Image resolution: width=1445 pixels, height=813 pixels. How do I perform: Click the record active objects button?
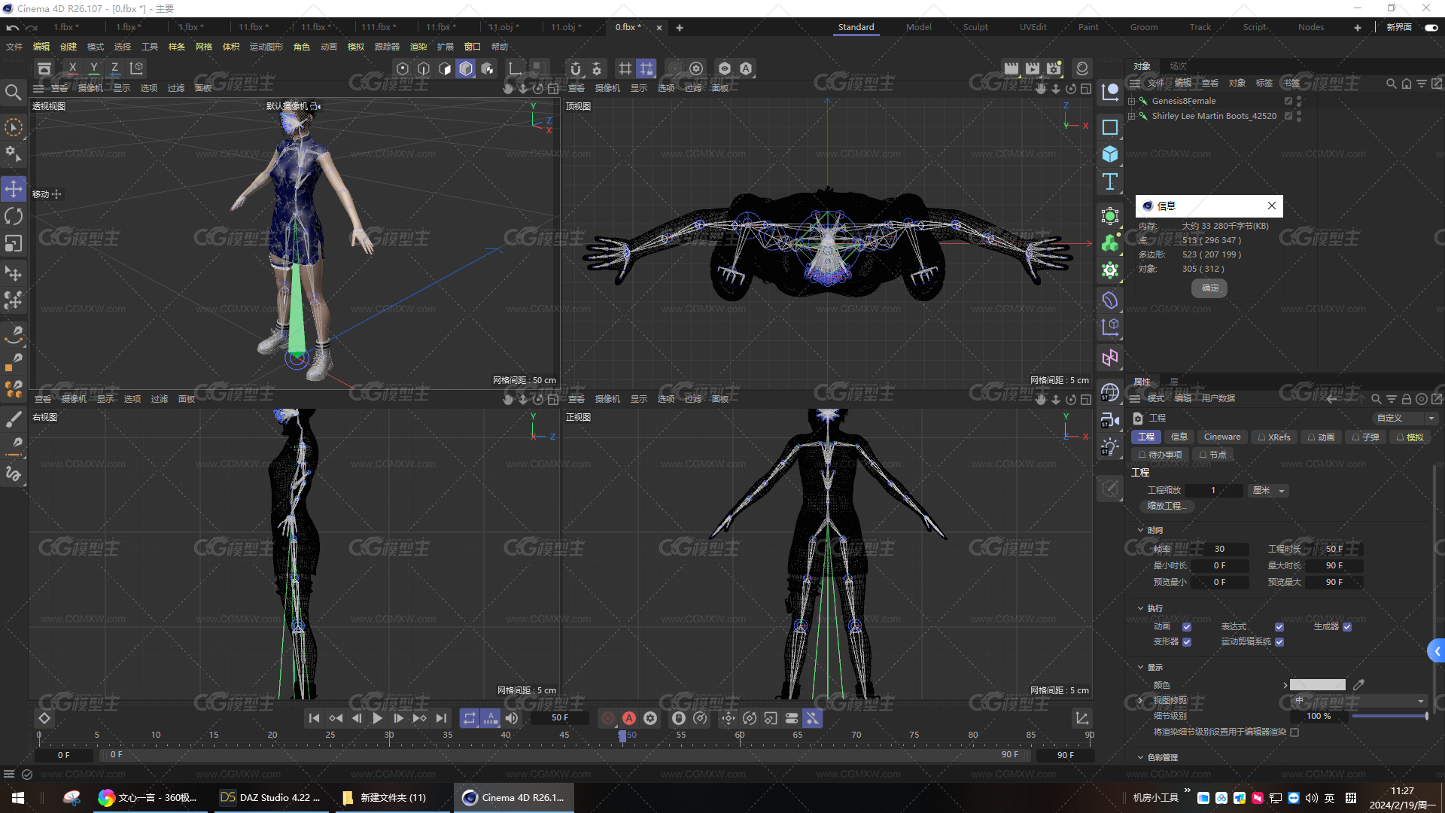(608, 718)
